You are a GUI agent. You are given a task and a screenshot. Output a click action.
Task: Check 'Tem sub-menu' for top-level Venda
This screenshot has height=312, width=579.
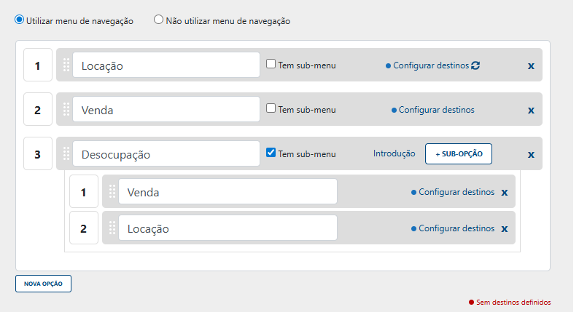pos(271,108)
